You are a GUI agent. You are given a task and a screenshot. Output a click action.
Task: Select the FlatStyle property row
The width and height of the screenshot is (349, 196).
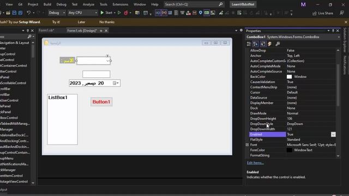[x=292, y=139]
